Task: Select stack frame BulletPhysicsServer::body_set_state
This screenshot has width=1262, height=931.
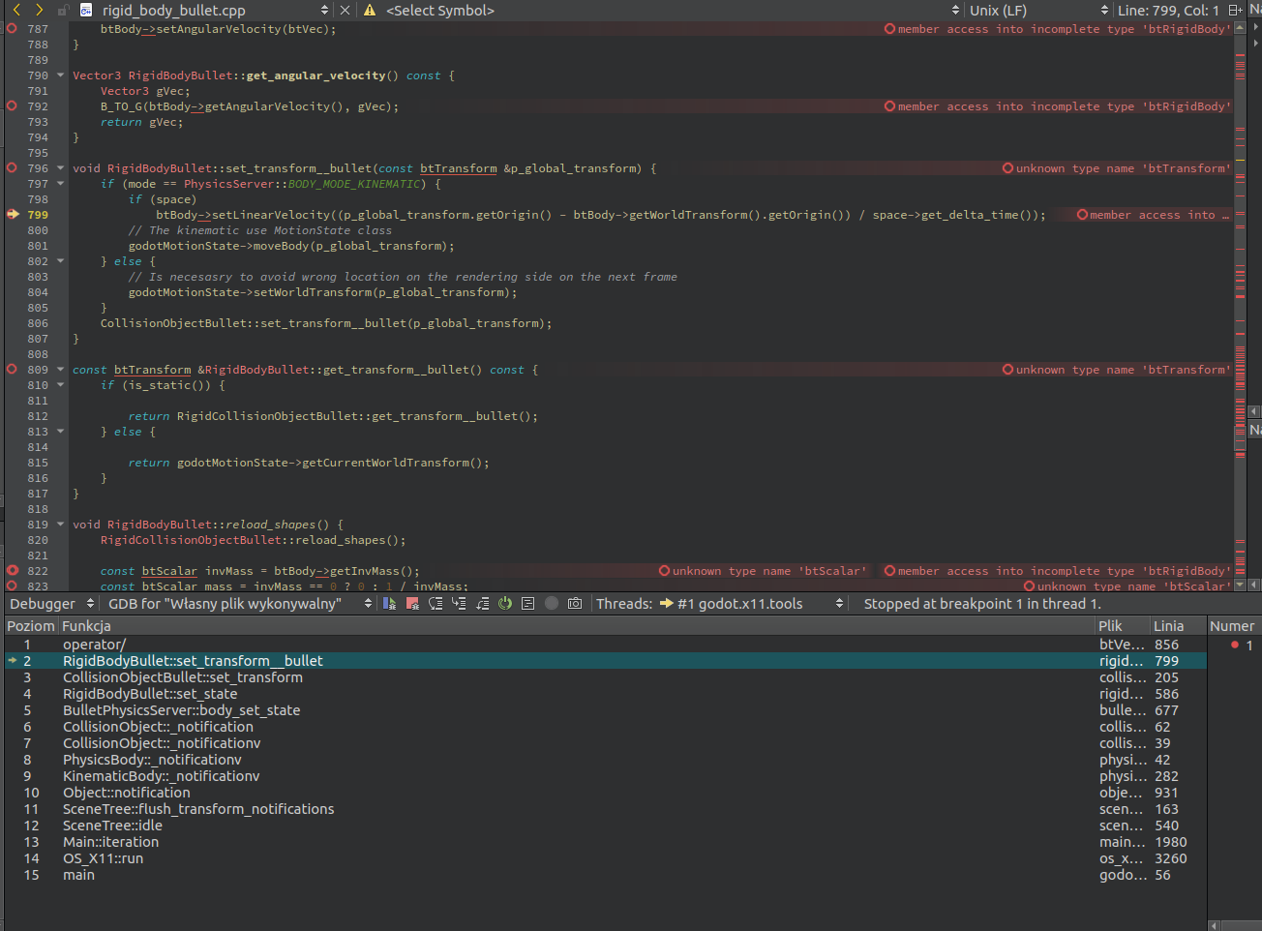Action: (x=605, y=709)
